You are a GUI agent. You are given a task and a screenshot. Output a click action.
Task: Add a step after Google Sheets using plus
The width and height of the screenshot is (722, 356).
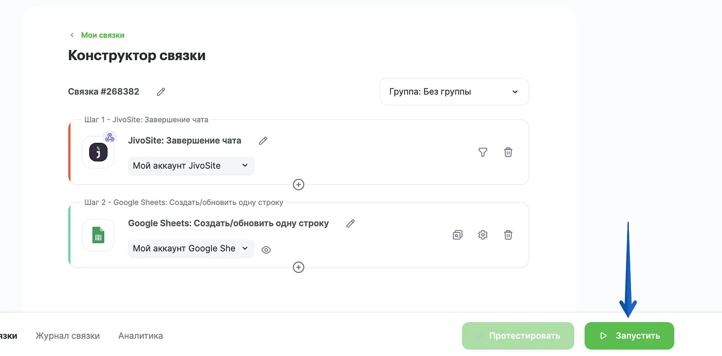click(299, 267)
